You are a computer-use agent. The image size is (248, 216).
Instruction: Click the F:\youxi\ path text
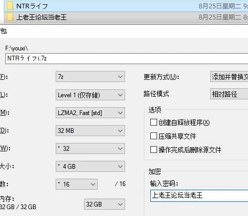point(17,48)
